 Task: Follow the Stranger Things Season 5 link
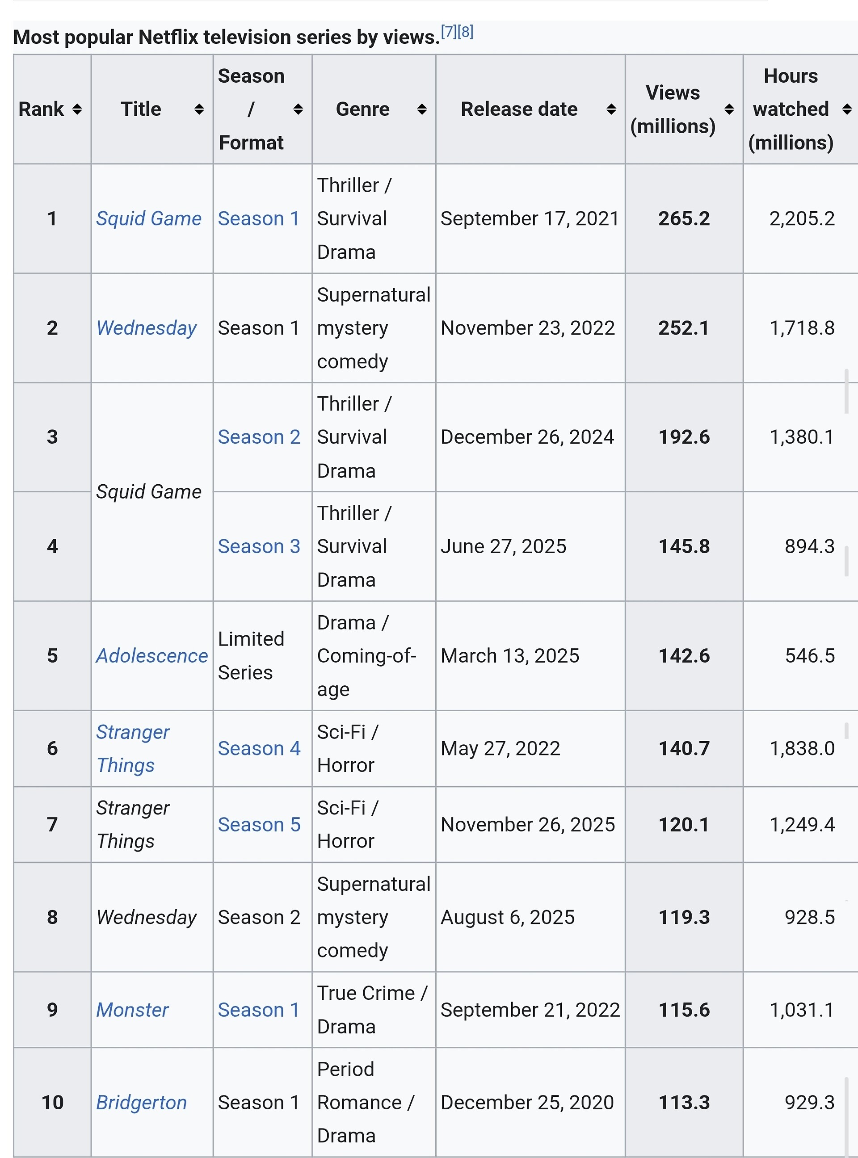pyautogui.click(x=259, y=825)
